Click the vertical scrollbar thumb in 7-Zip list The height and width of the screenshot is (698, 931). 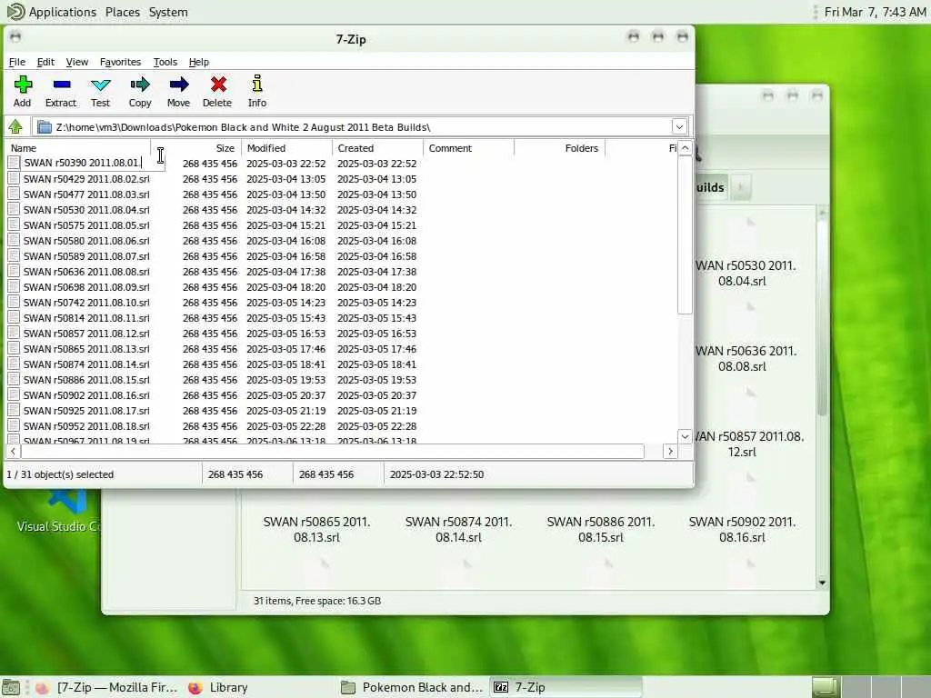685,234
